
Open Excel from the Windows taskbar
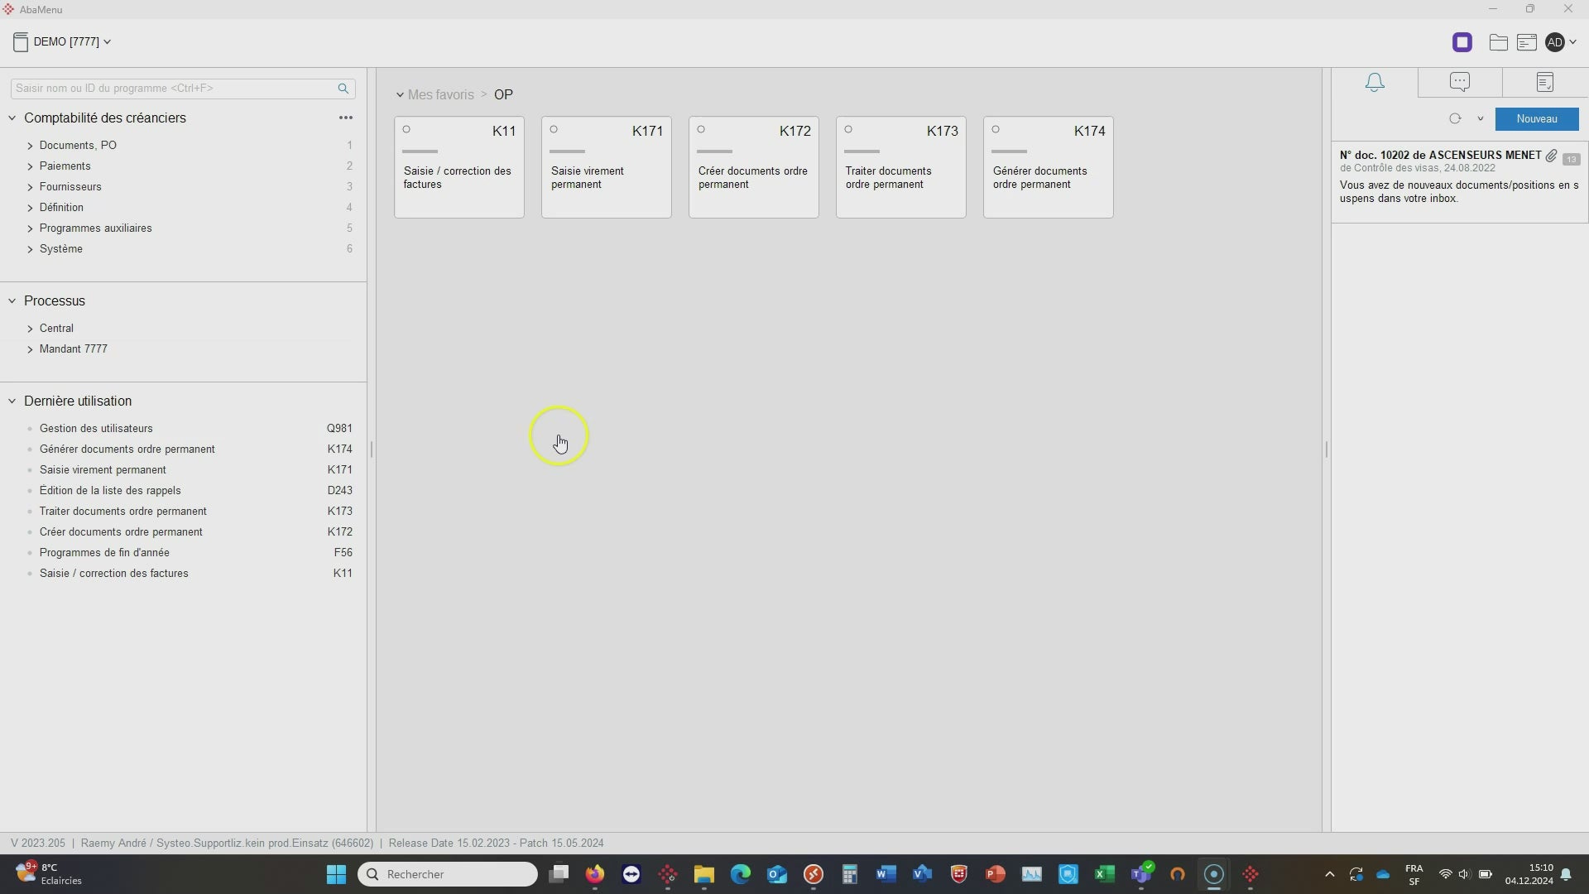1104,874
